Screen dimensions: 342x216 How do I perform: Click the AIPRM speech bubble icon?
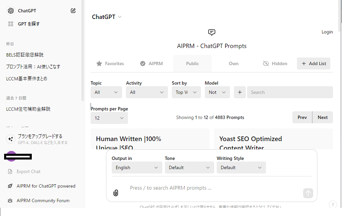click(x=212, y=32)
